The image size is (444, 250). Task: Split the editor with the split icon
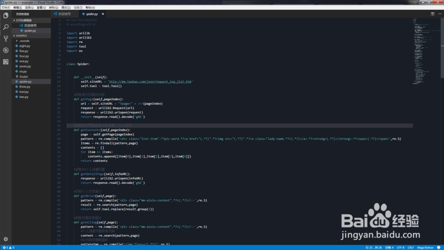432,14
